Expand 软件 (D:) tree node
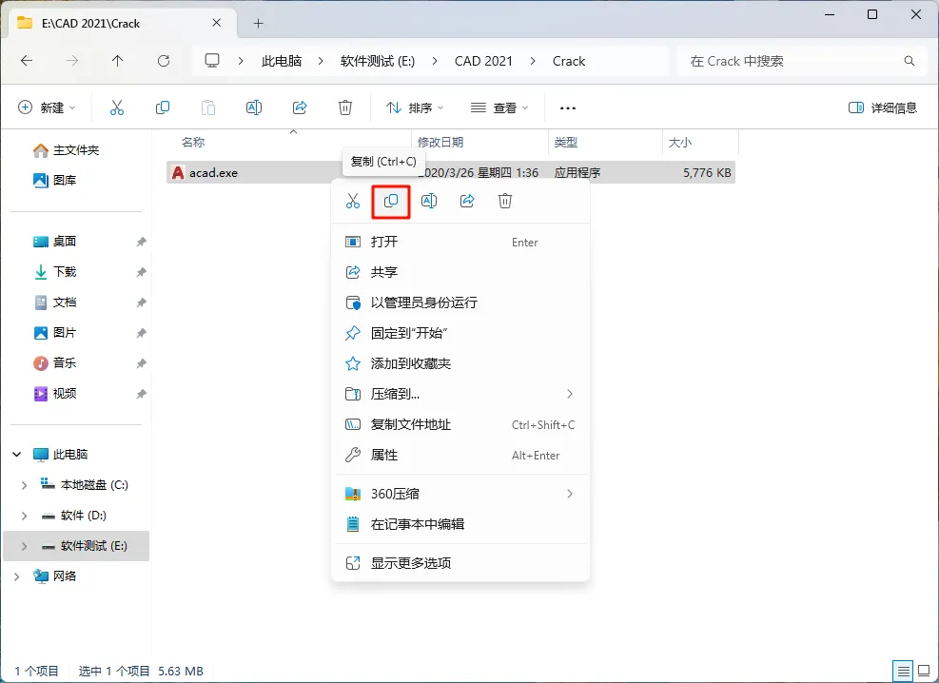Viewport: 939px width, 683px height. point(24,516)
